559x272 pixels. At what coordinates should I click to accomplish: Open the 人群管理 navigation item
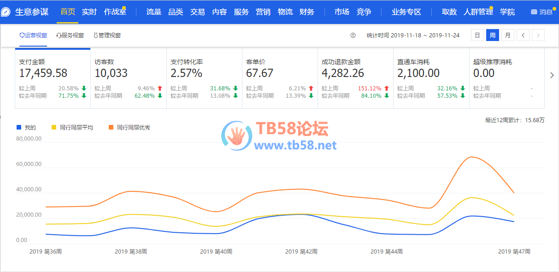pos(478,12)
